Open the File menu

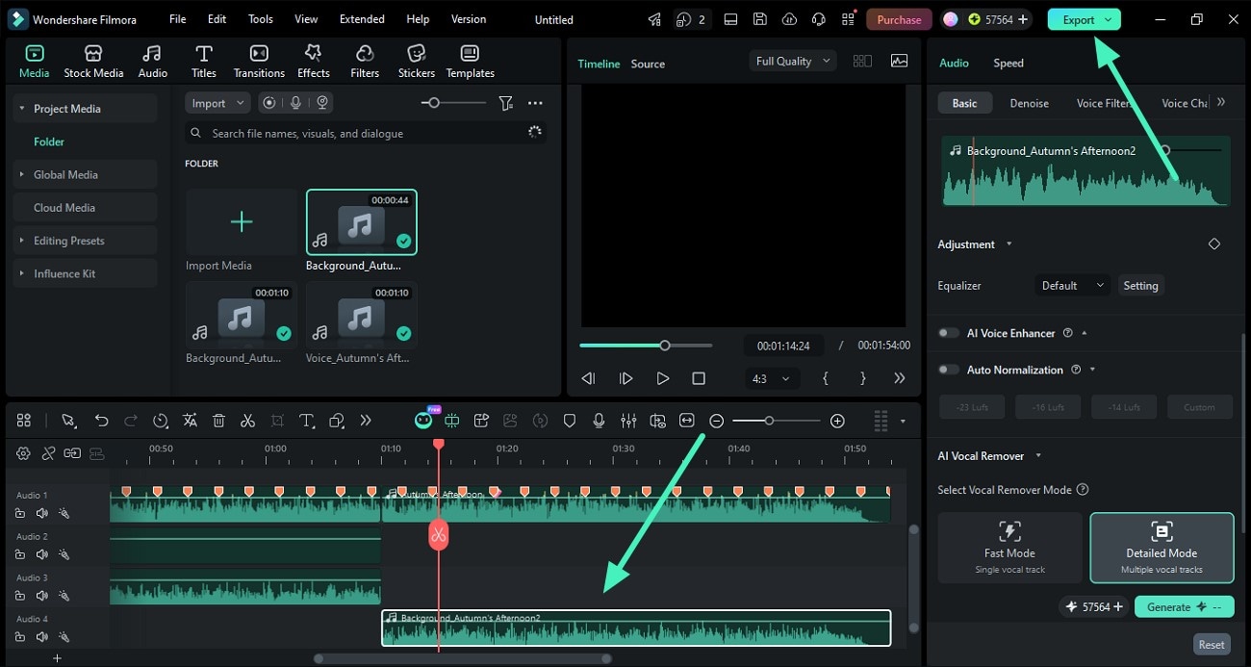[x=178, y=19]
